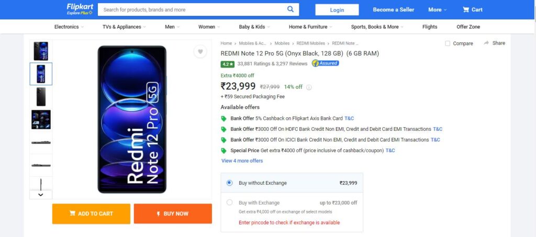Click the Flipkart Assured badge
536x237 pixels.
(x=325, y=63)
